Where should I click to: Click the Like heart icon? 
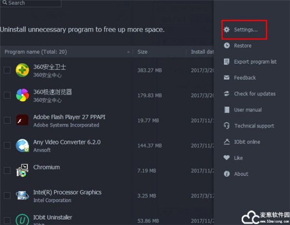pos(227,158)
